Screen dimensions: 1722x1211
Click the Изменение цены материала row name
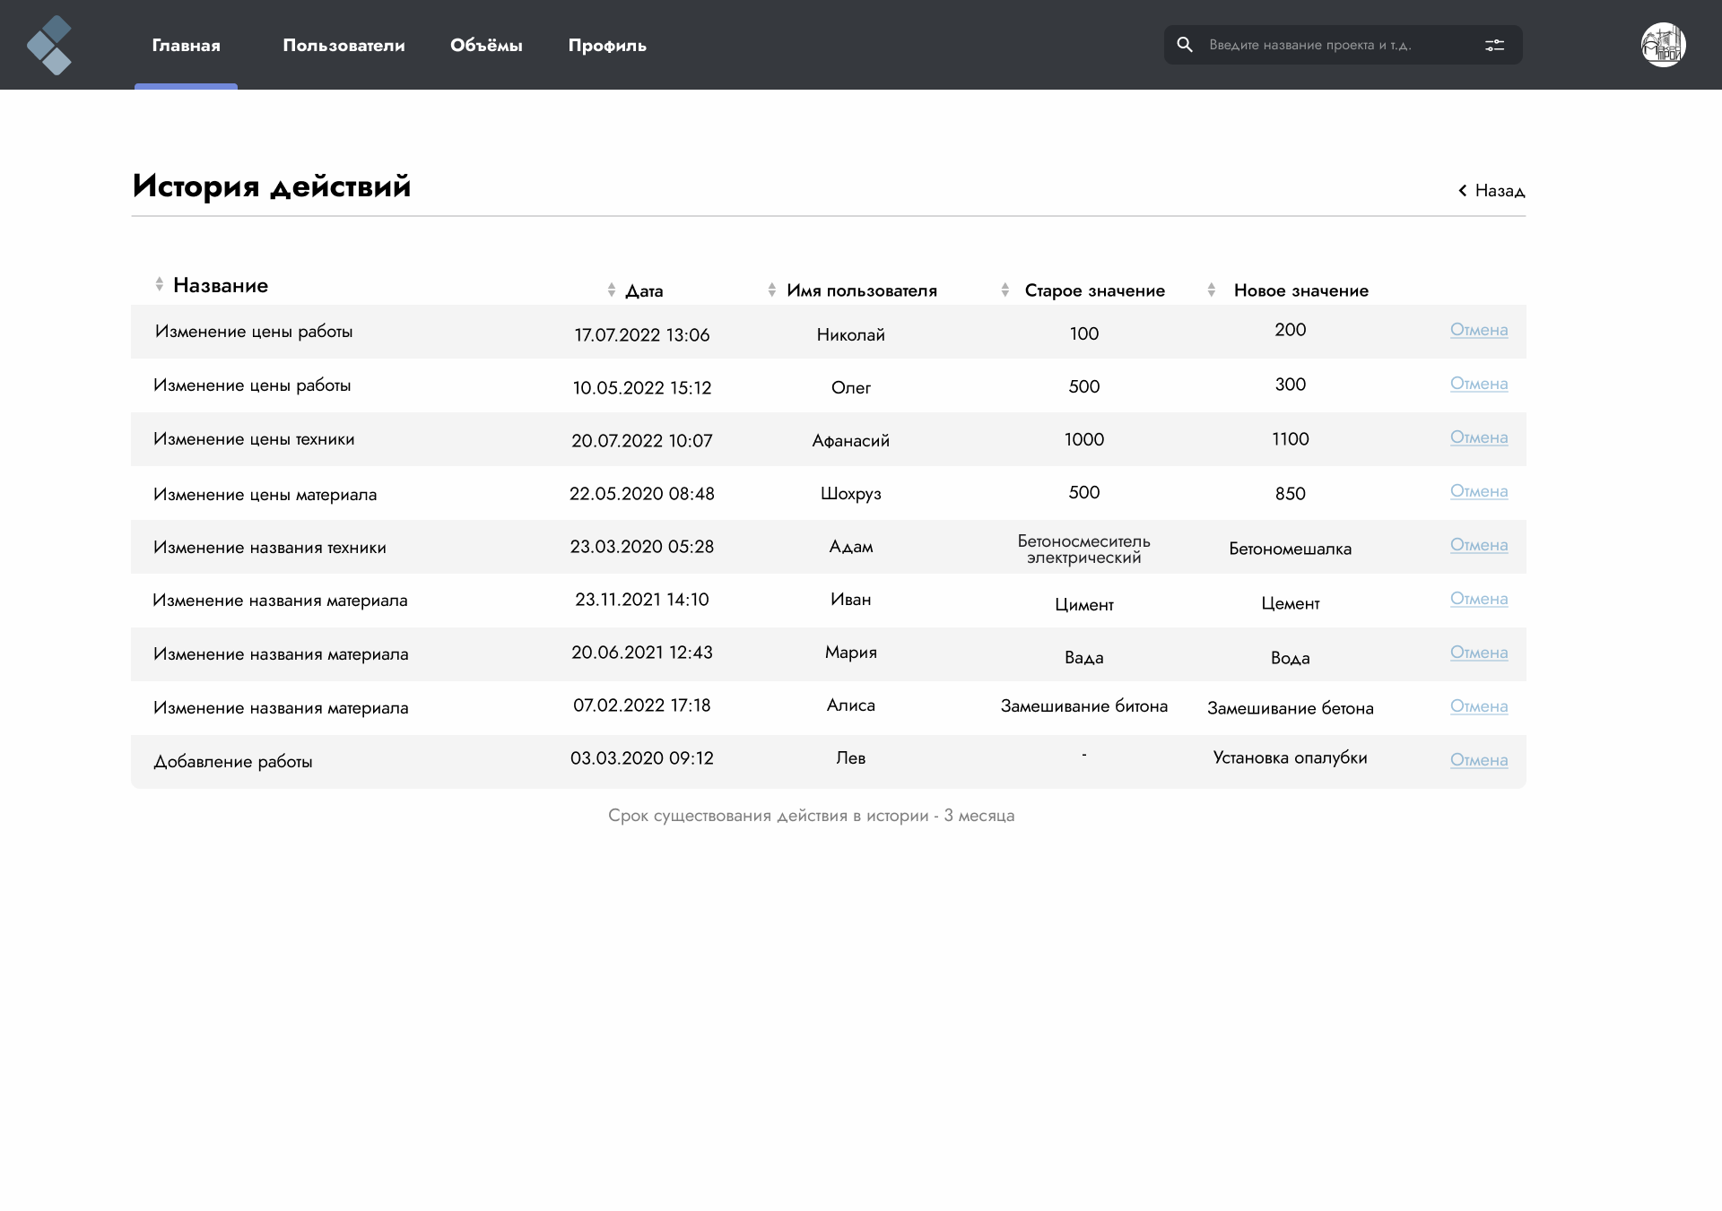point(265,495)
